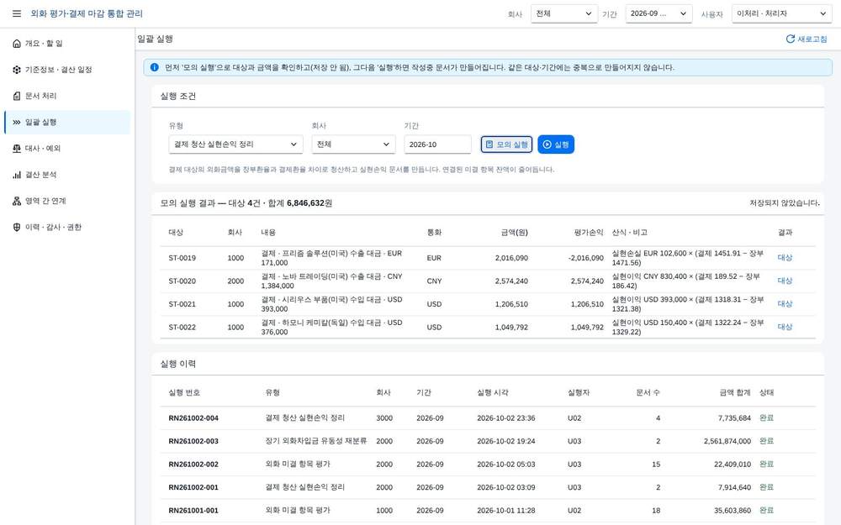Open the top 회사 dropdown set to 전체
This screenshot has height=525, width=841.
point(564,13)
